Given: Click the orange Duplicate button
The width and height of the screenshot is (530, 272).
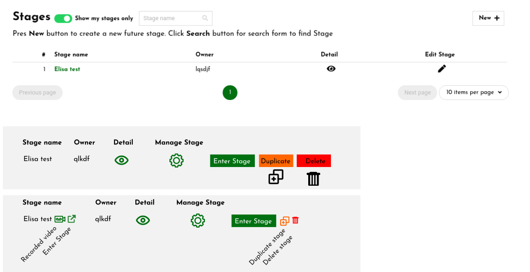Looking at the screenshot, I should click(x=276, y=161).
